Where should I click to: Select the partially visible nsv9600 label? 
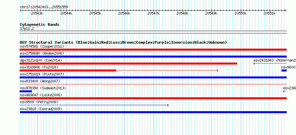pyautogui.click(x=288, y=67)
